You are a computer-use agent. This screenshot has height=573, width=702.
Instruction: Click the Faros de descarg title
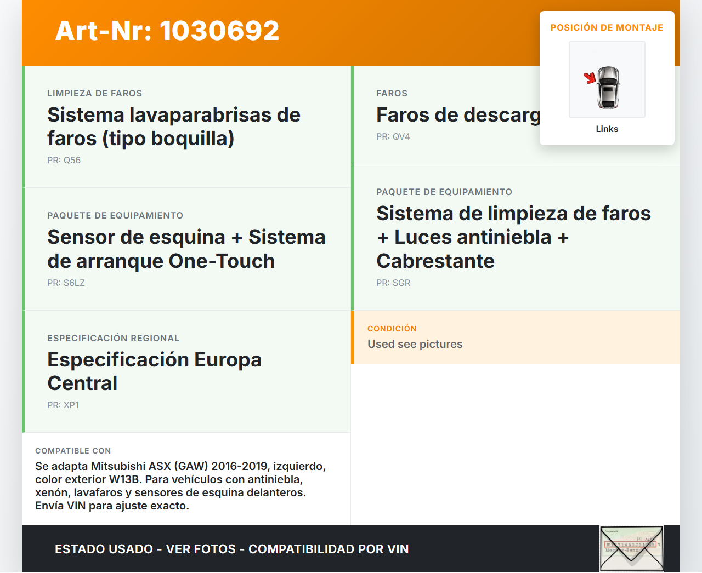point(458,114)
